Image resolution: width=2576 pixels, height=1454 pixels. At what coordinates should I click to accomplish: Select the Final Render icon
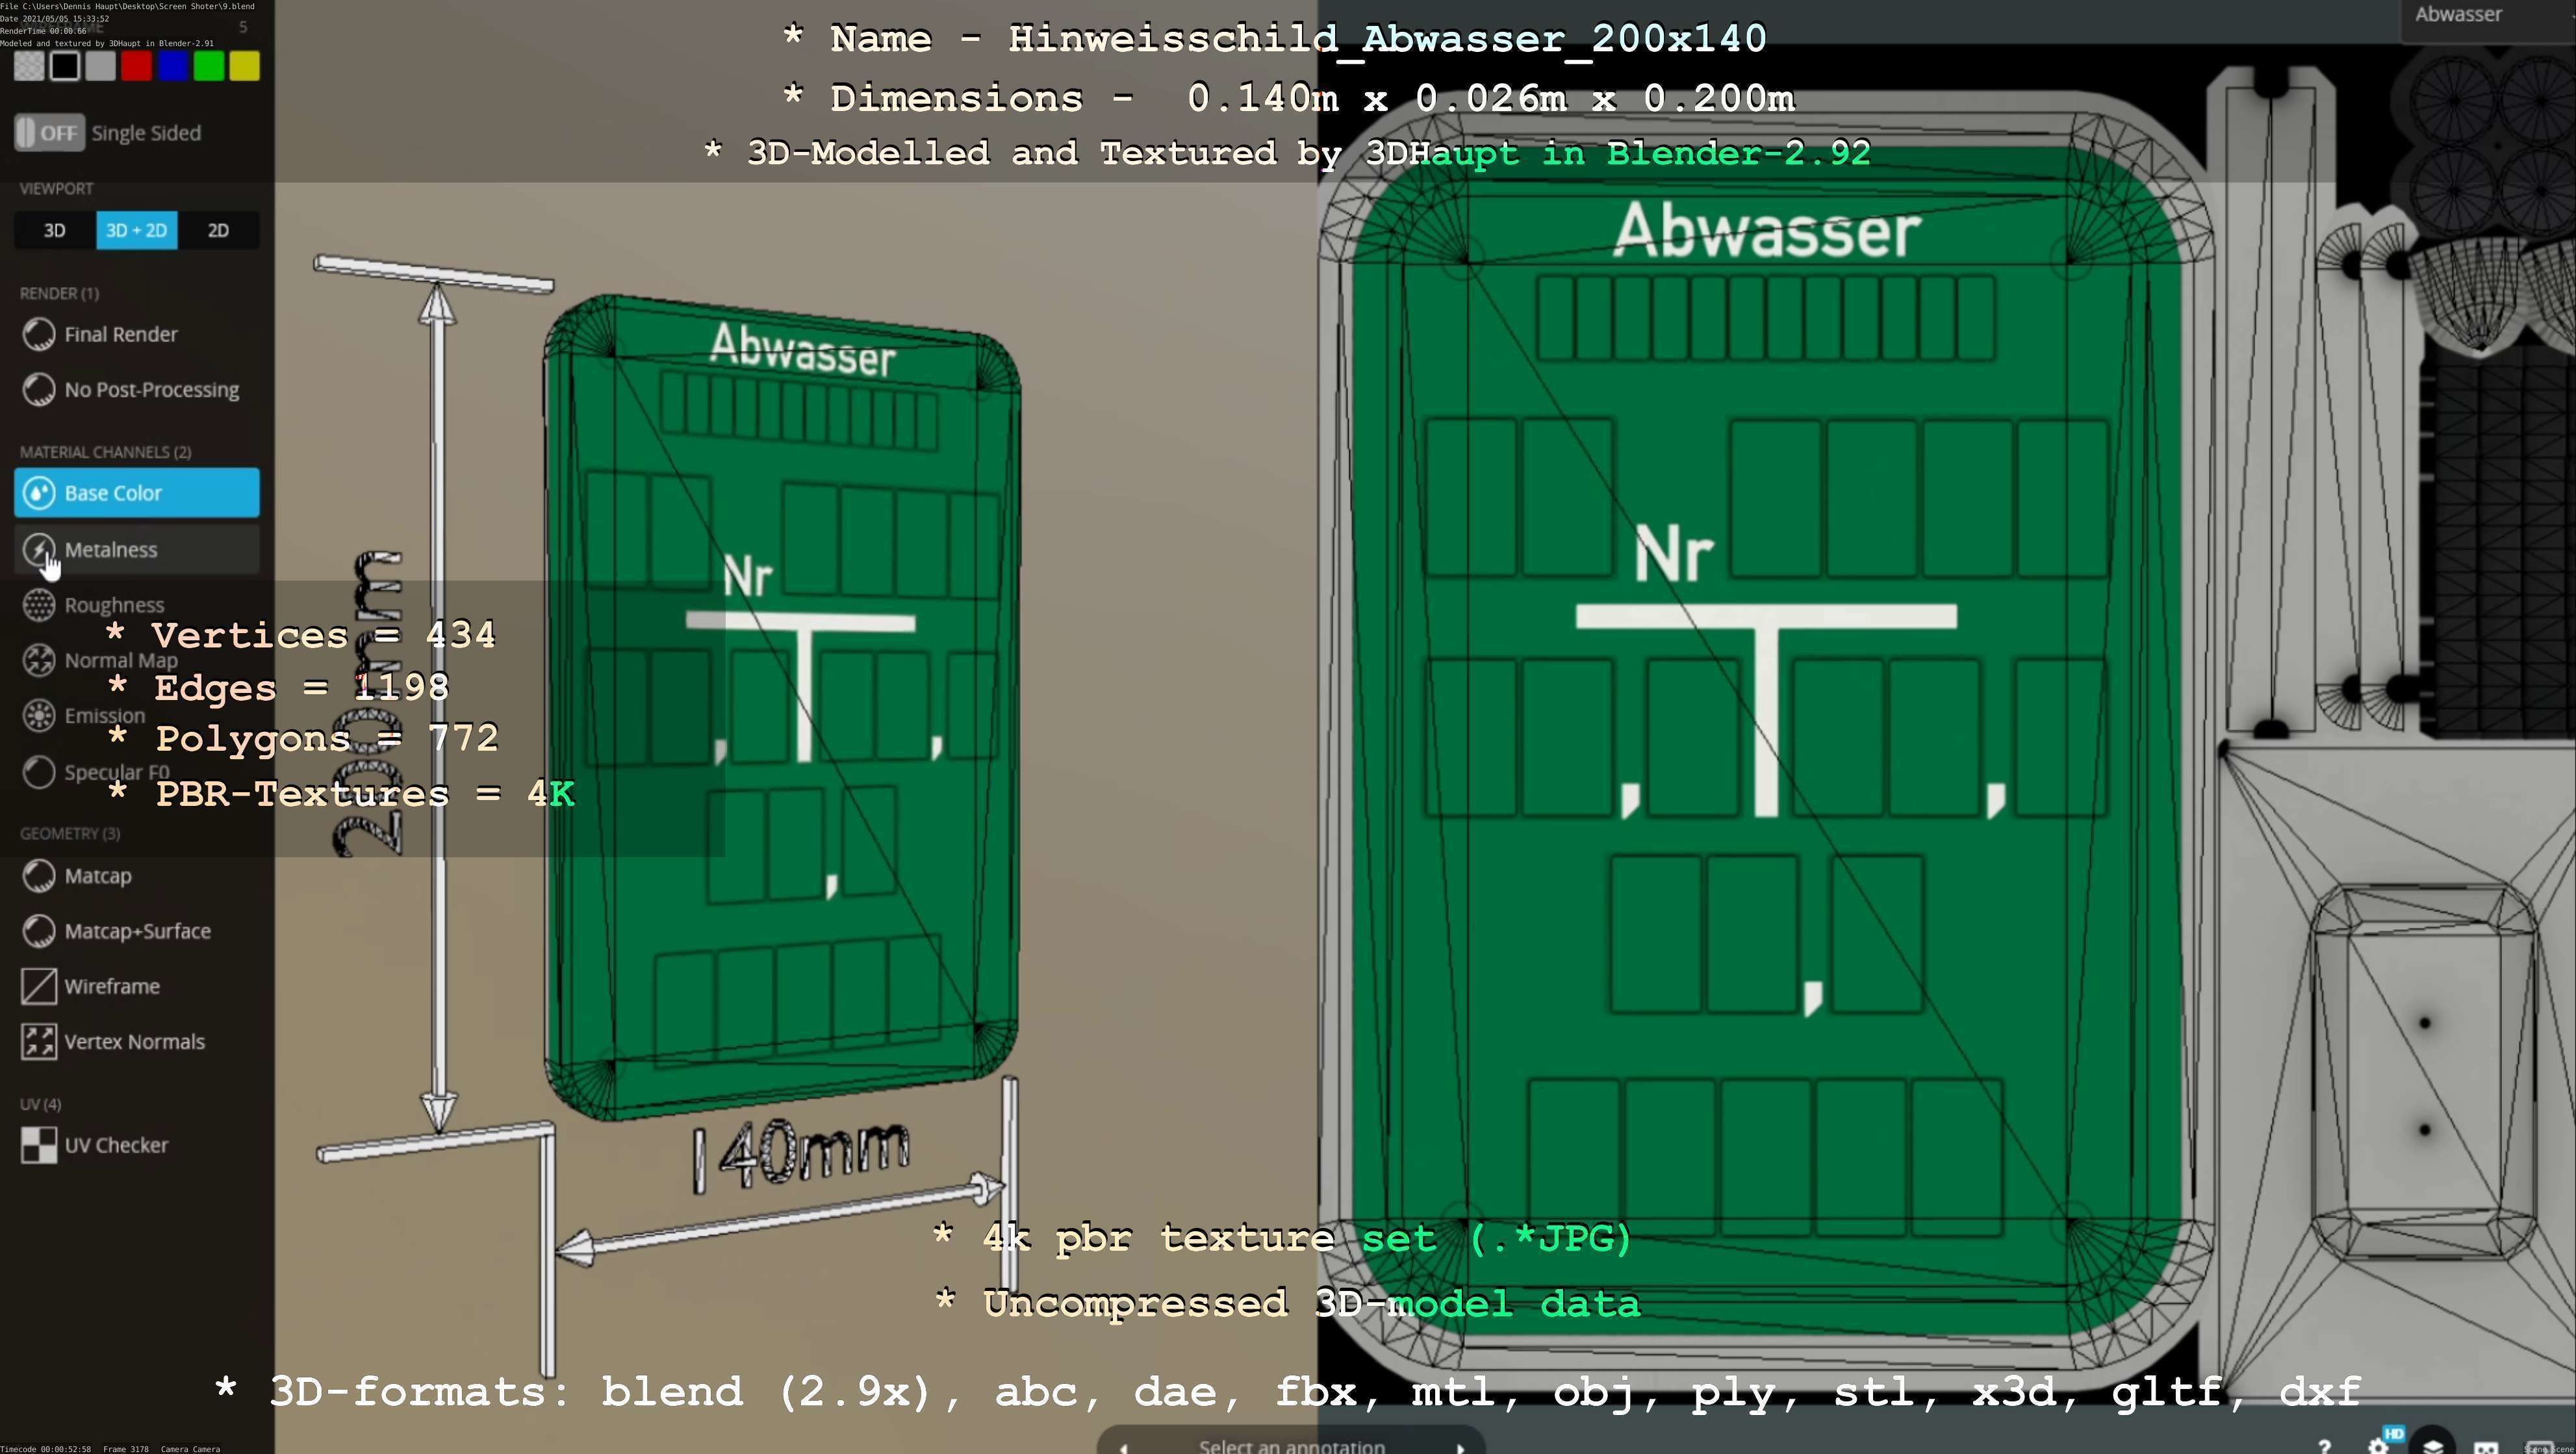(x=39, y=335)
